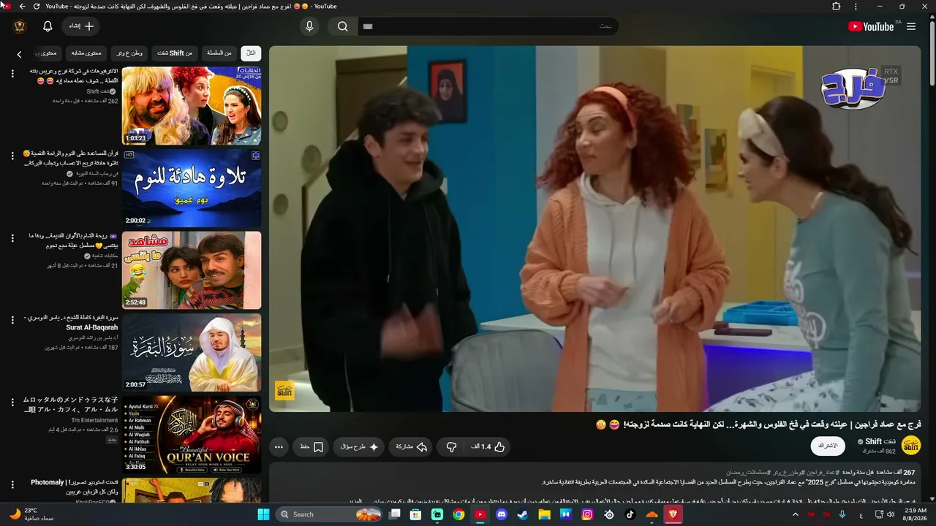Open the taskbar weather widget
The width and height of the screenshot is (936, 526).
point(32,514)
